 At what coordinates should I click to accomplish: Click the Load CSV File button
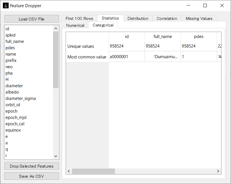32,19
